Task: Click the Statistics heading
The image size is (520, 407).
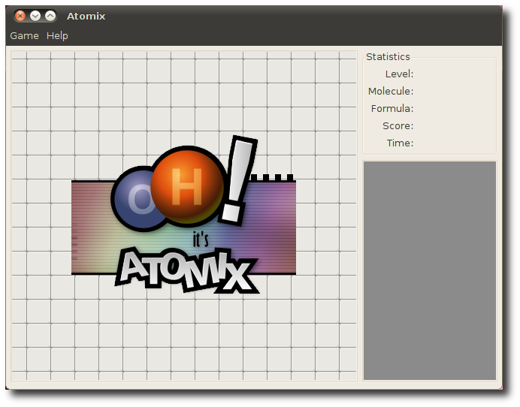Action: click(x=388, y=56)
